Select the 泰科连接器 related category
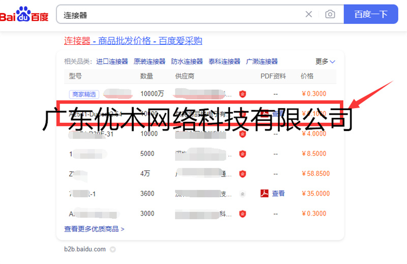The height and width of the screenshot is (264, 407). [x=224, y=61]
